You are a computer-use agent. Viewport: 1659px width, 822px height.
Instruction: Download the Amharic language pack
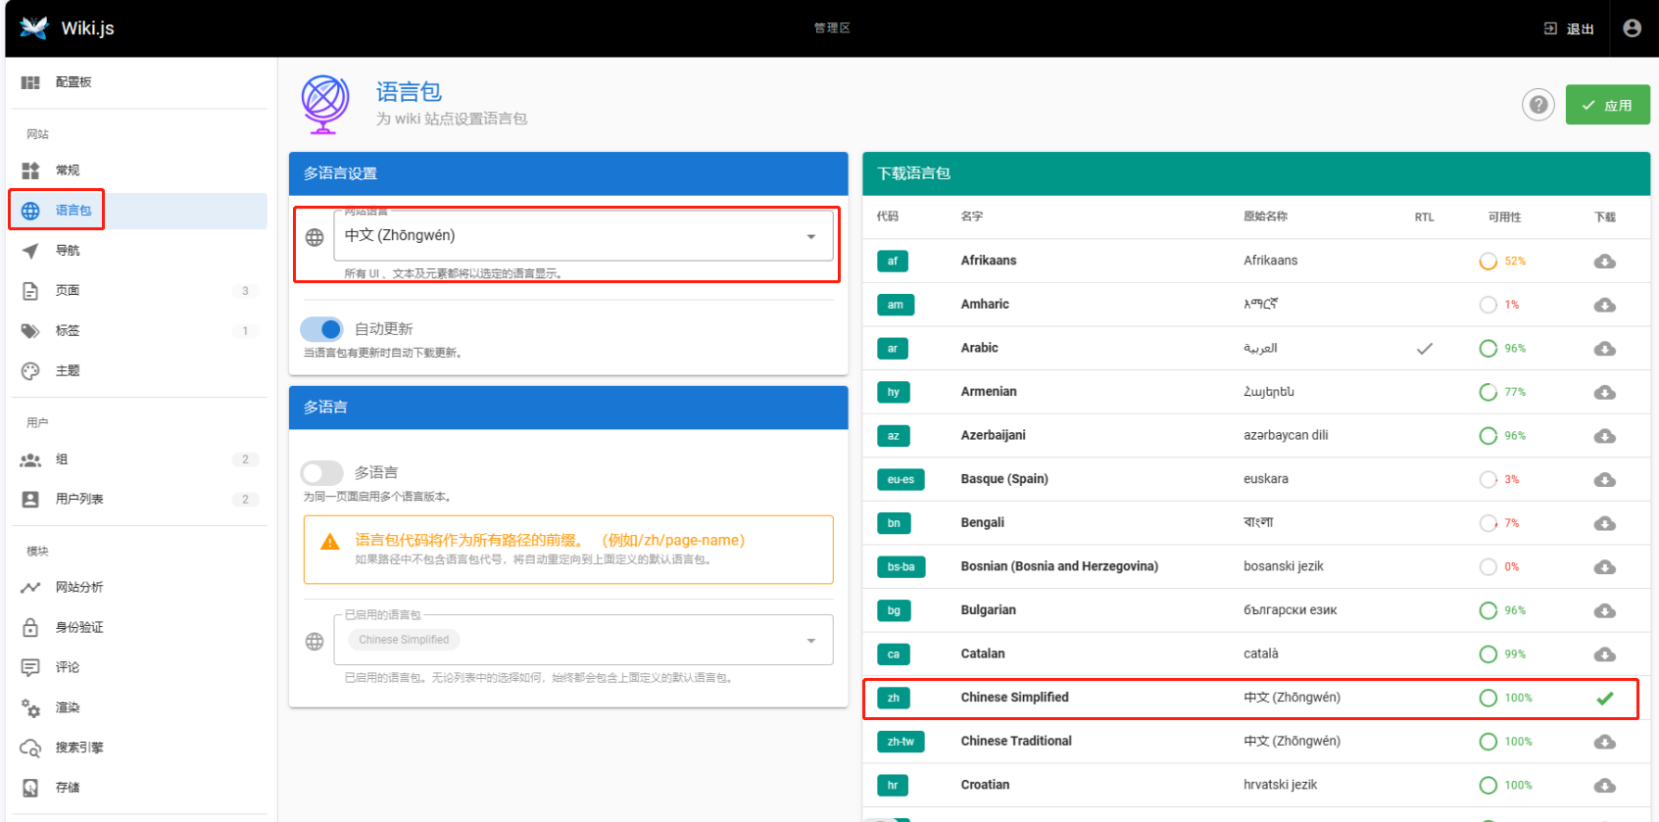(x=1604, y=305)
